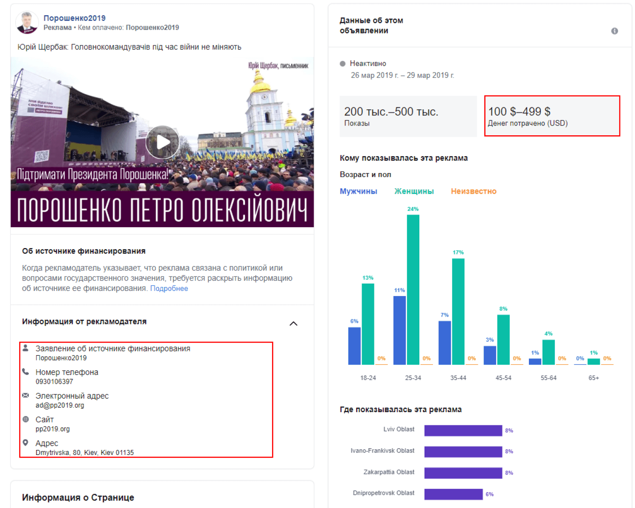Click the 'Неизвестно' legend label
The image size is (635, 508).
click(474, 191)
